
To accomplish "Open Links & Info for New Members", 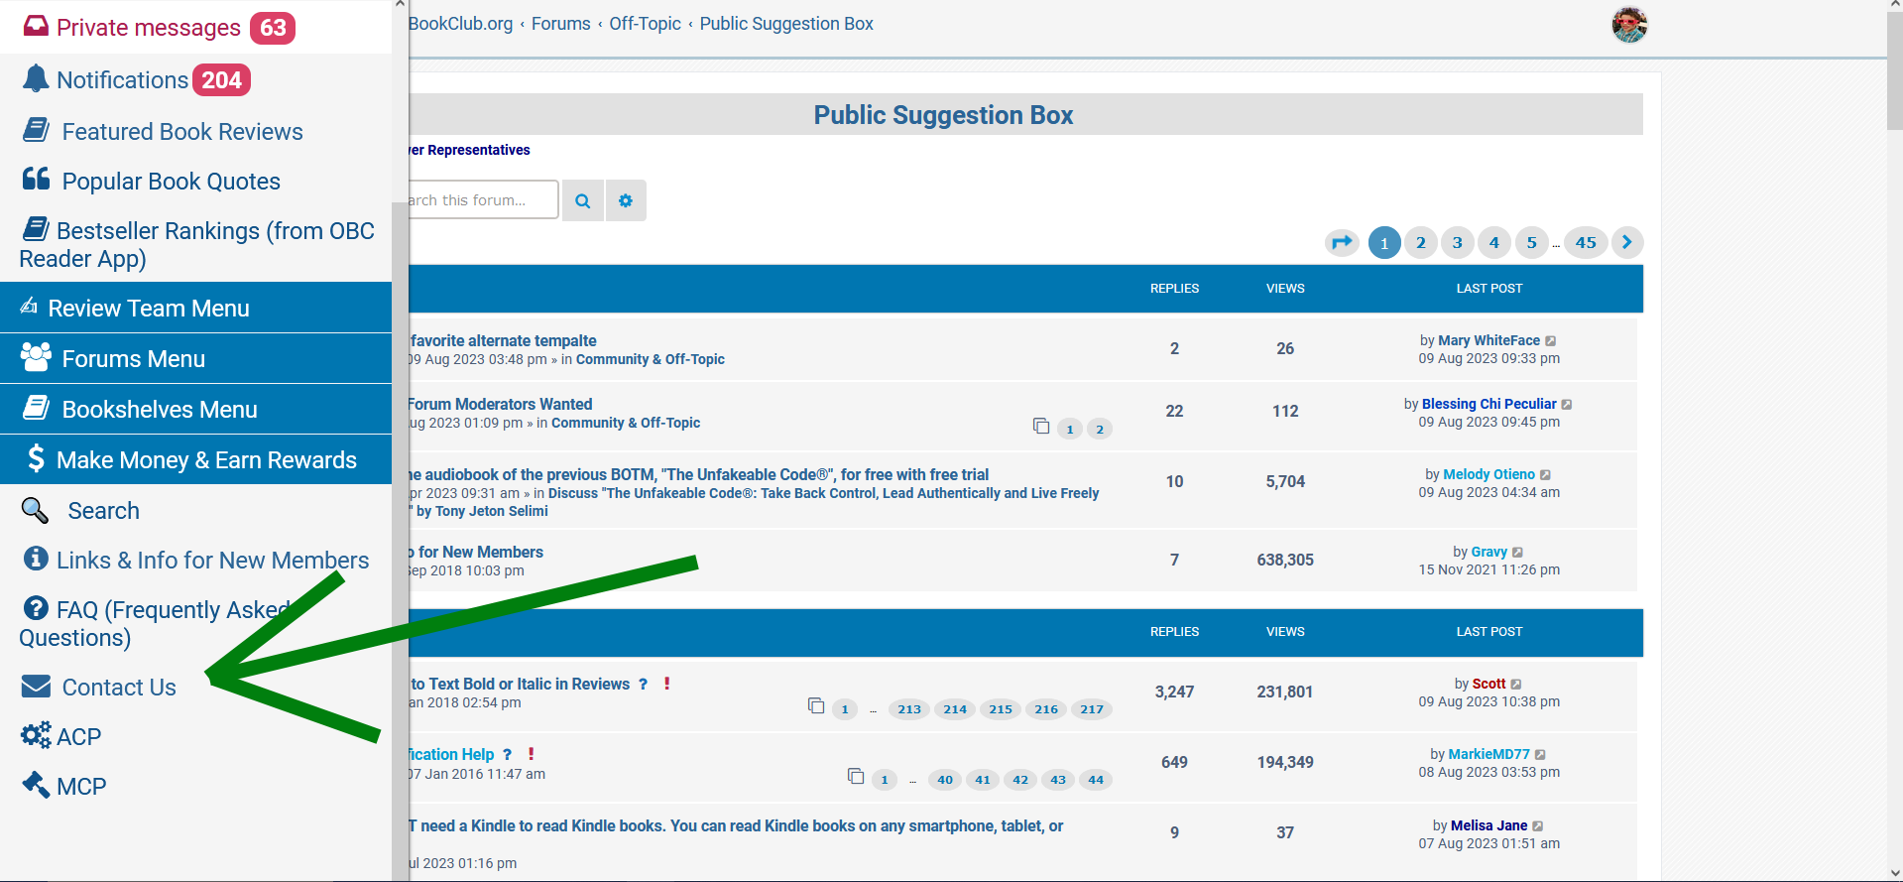I will tap(212, 560).
